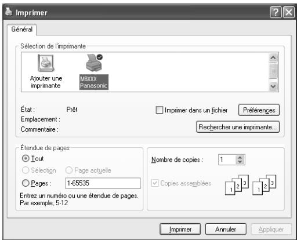Click the Pages range input field

103,183
